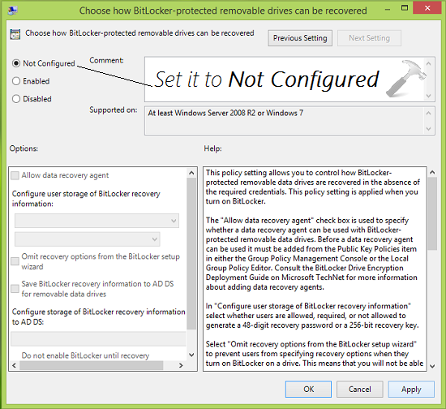This screenshot has height=409, width=446.
Task: Click the Help paragraph starting "This policy setting allows"
Action: pos(312,187)
